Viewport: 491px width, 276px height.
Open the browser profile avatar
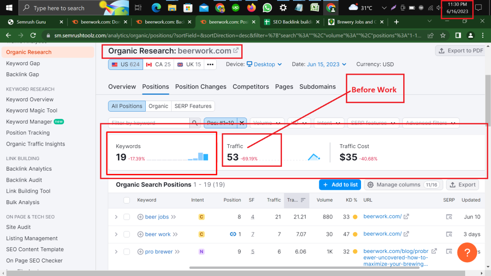470,35
